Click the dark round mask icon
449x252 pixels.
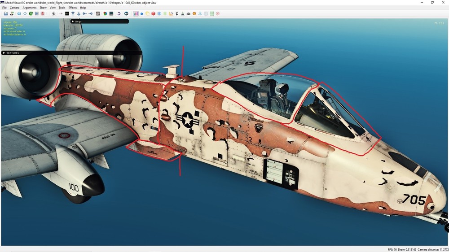[x=126, y=13]
